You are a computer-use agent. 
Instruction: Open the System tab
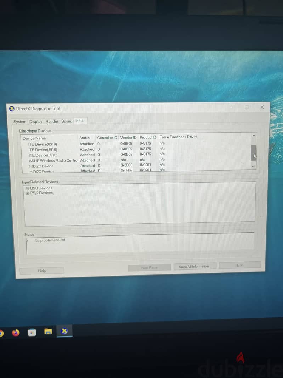(19, 122)
